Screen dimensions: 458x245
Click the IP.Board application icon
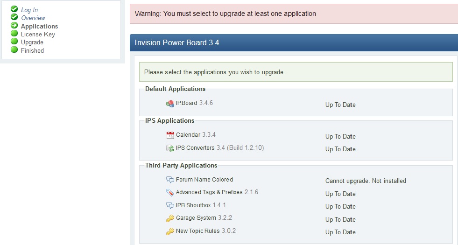(170, 104)
